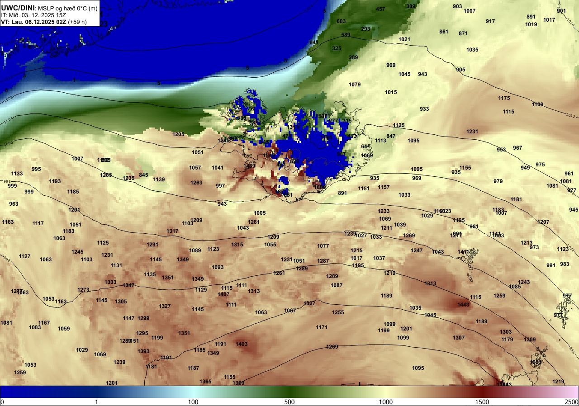
Task: Click the 909 map value
Action: coord(391,65)
